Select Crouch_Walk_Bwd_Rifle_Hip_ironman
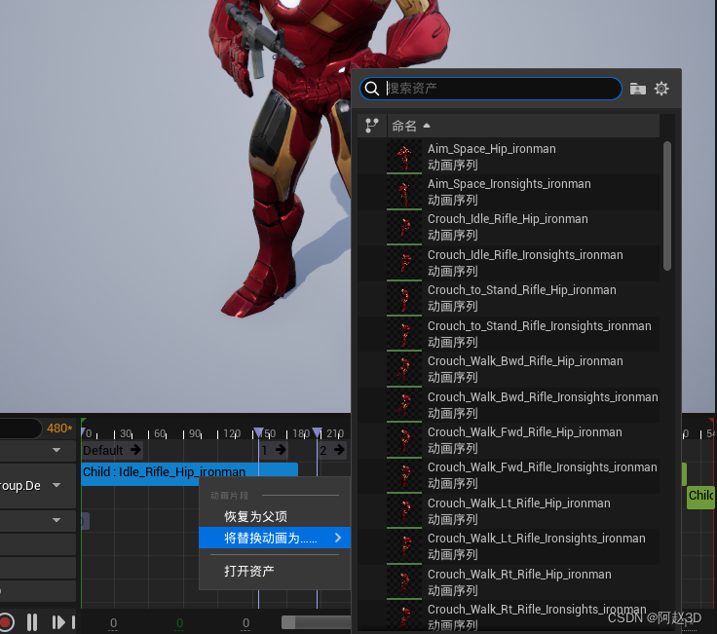 pyautogui.click(x=509, y=369)
